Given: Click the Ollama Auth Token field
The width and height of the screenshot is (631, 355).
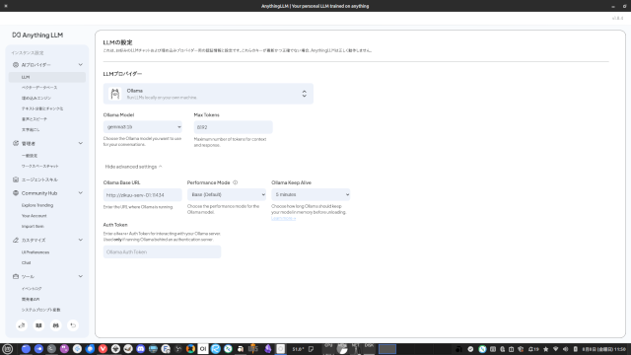Looking at the screenshot, I should [x=162, y=252].
